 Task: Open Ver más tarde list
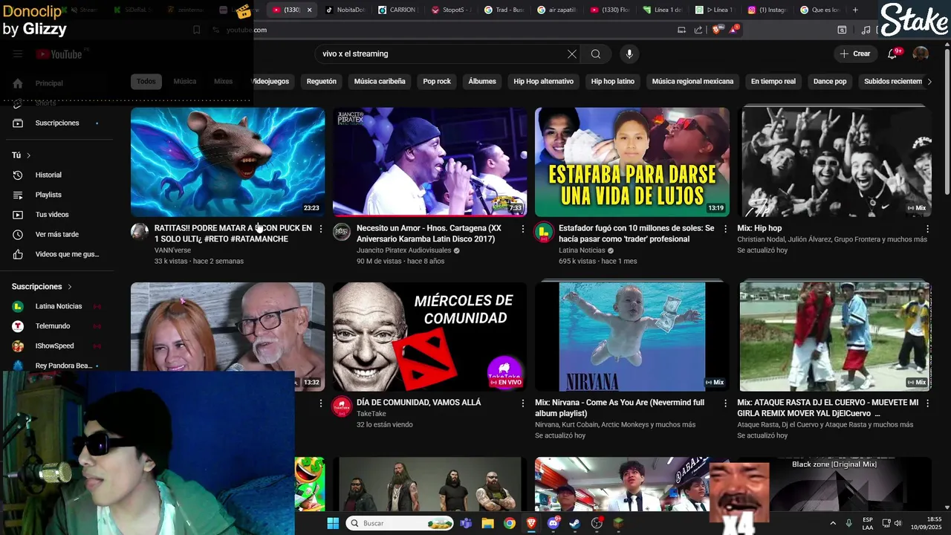pyautogui.click(x=56, y=234)
